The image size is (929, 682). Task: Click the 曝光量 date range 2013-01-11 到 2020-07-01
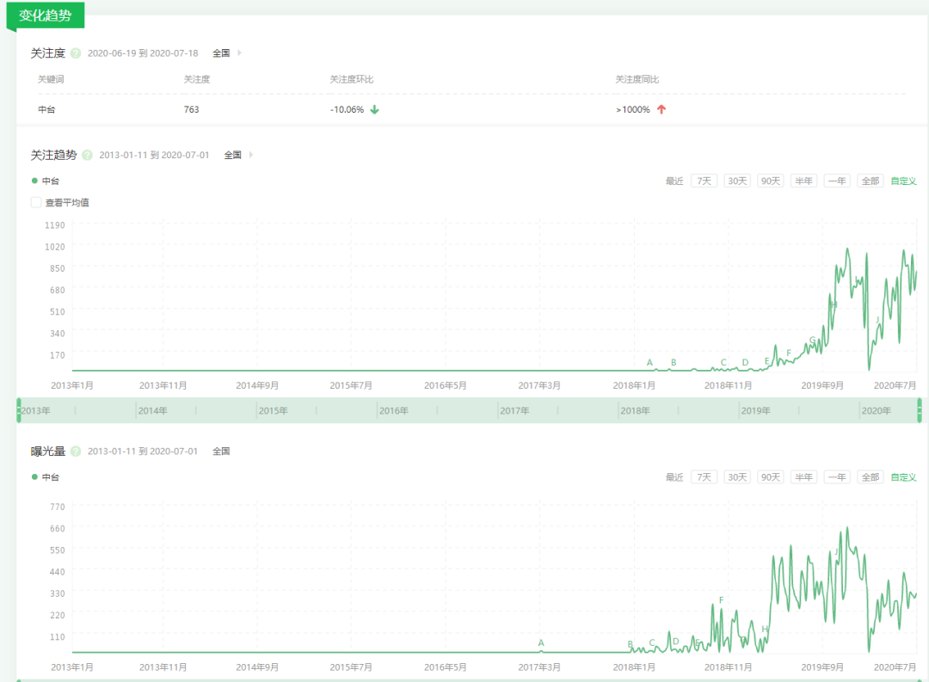[143, 452]
